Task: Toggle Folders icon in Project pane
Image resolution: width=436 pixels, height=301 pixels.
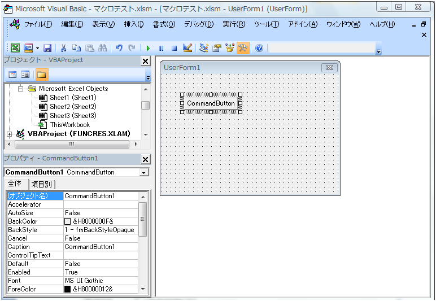Action: coord(42,75)
